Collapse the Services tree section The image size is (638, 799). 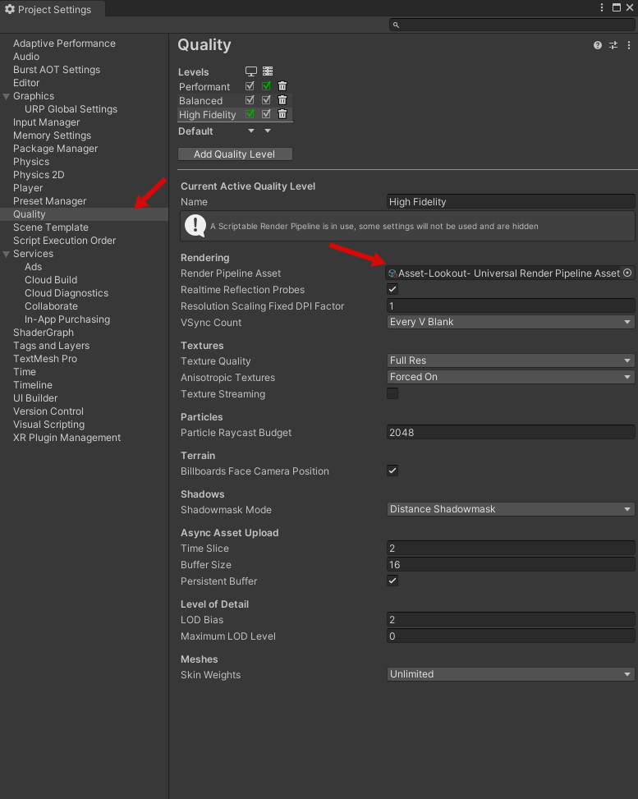point(7,255)
